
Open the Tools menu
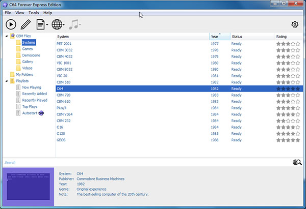[34, 13]
